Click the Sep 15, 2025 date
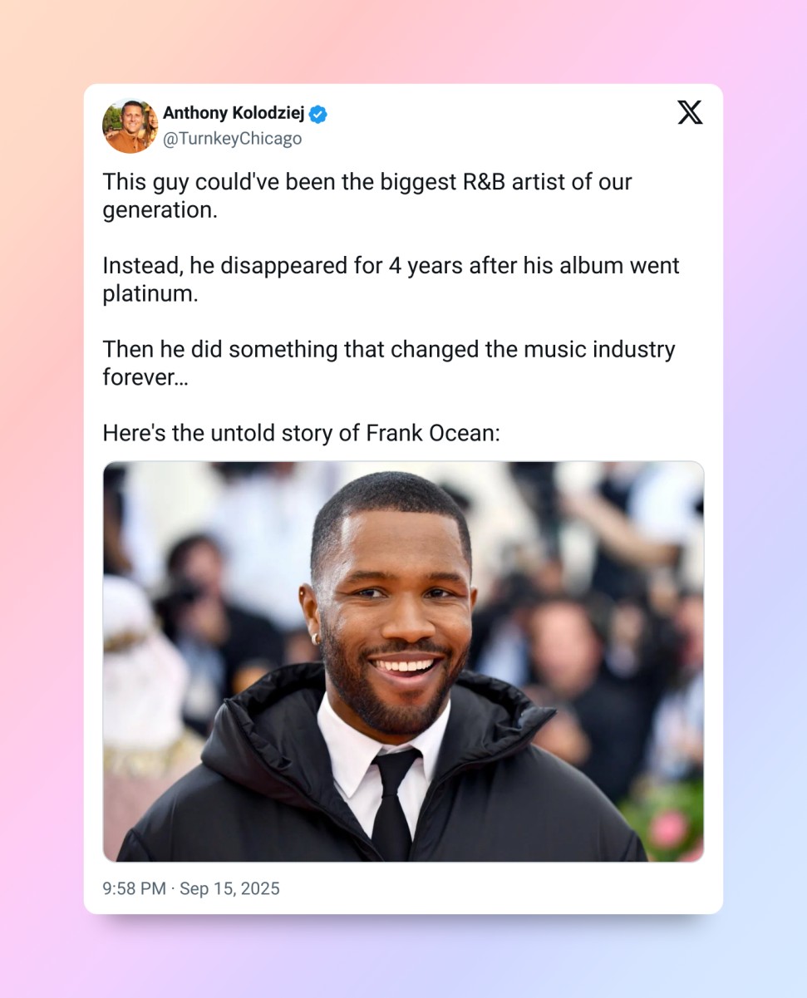Screen dimensions: 807x998 229,888
